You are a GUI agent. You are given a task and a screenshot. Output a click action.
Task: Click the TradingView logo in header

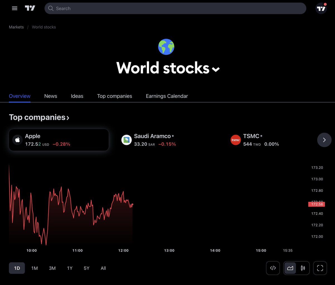(30, 8)
